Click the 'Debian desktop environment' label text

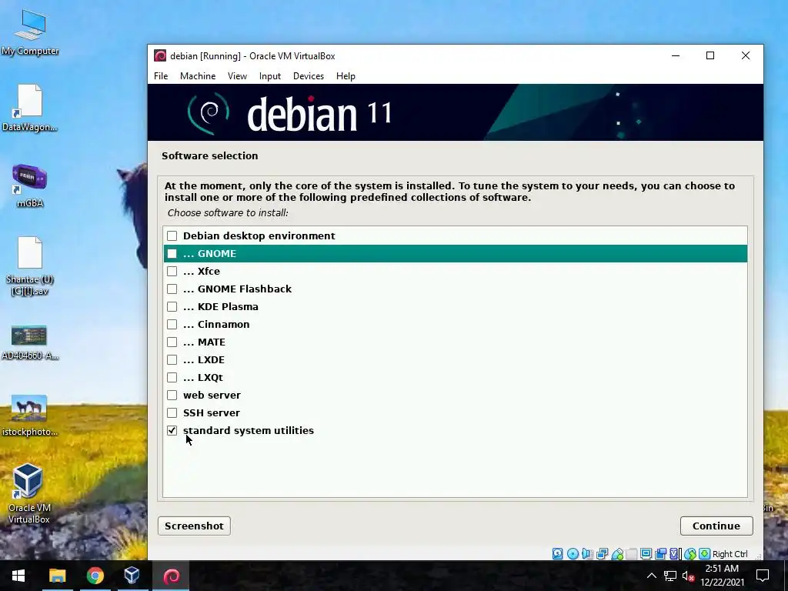point(259,235)
